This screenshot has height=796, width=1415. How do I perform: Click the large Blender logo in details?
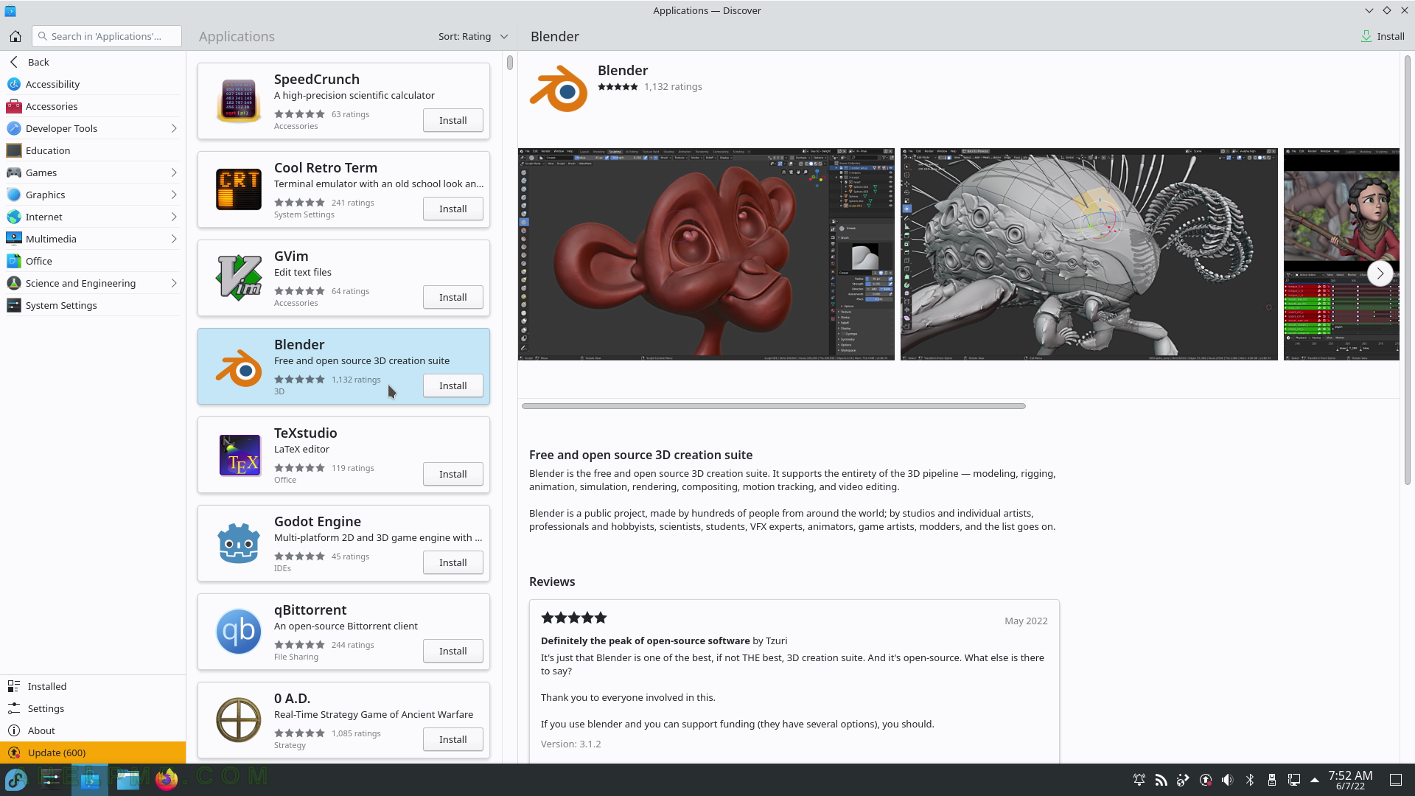coord(559,88)
